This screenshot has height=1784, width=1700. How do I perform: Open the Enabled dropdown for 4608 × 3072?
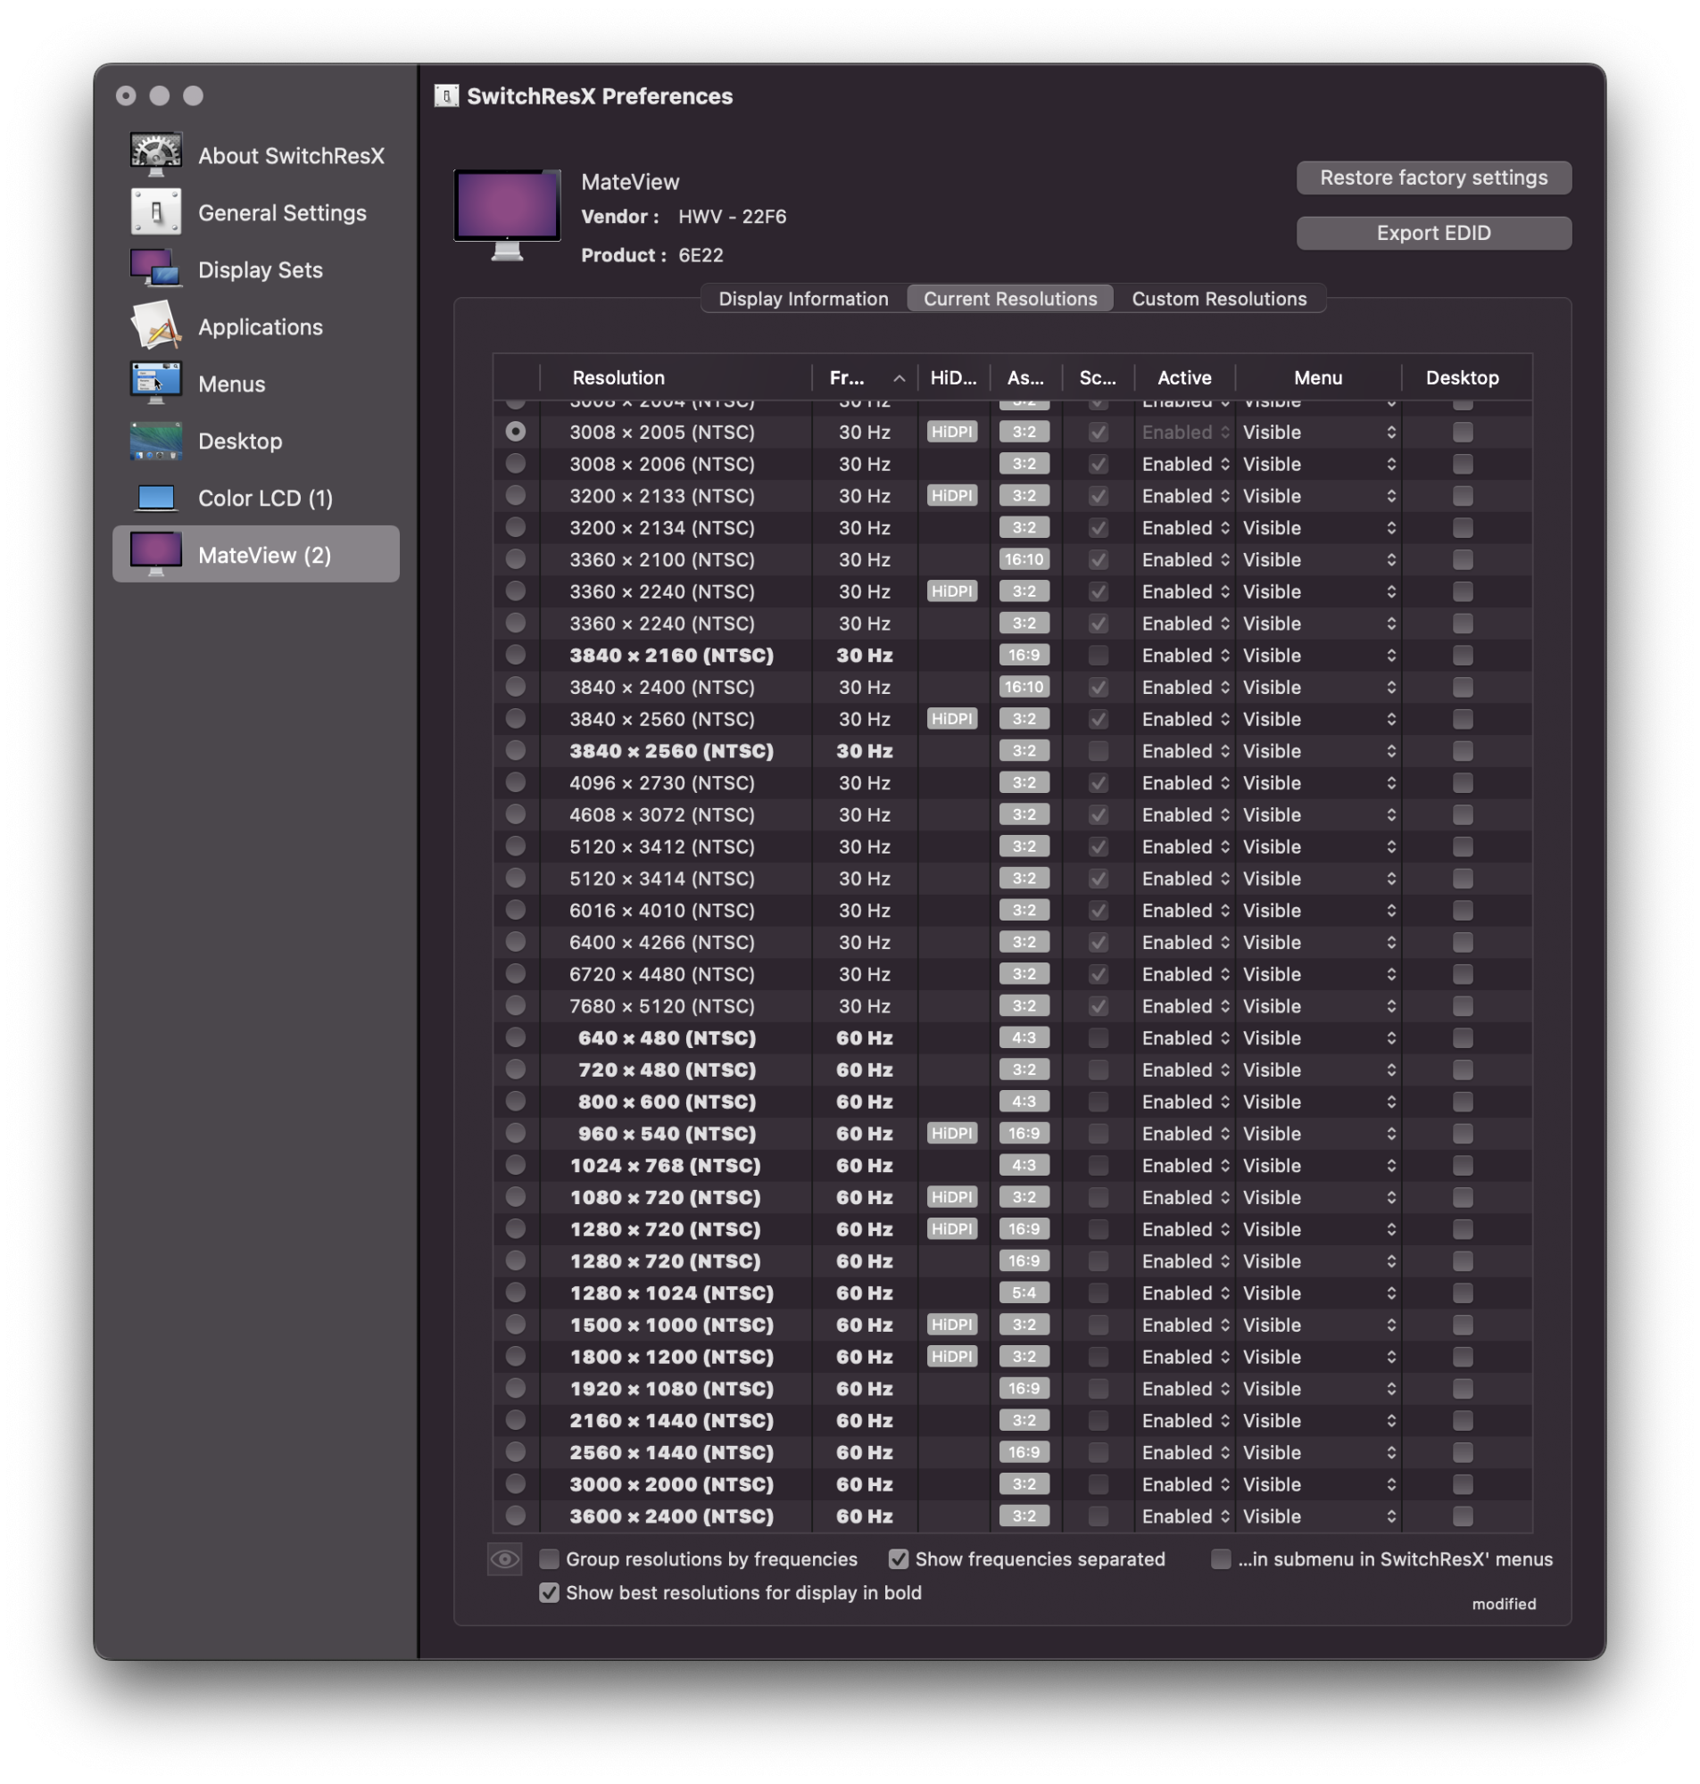point(1185,814)
